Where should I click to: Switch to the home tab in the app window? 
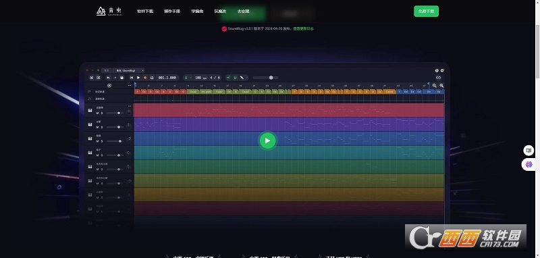(x=107, y=71)
